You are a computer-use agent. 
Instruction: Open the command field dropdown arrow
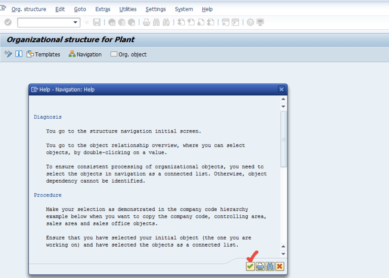pyautogui.click(x=75, y=22)
